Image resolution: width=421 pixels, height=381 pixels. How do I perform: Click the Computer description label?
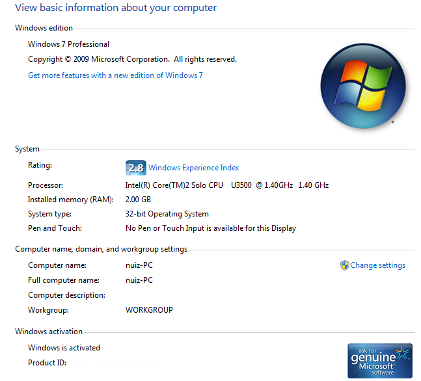point(66,295)
